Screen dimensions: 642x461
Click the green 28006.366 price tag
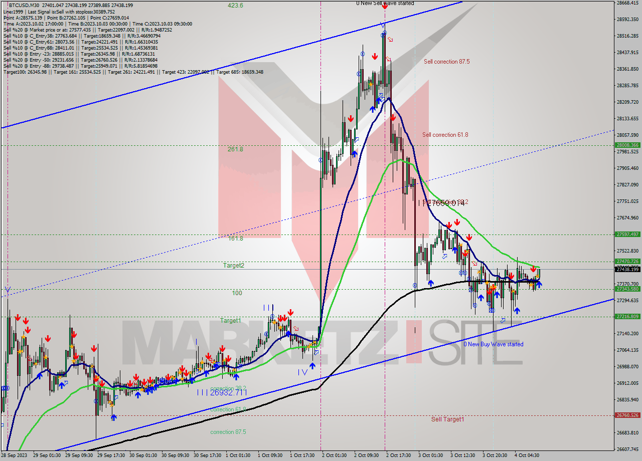pos(627,145)
